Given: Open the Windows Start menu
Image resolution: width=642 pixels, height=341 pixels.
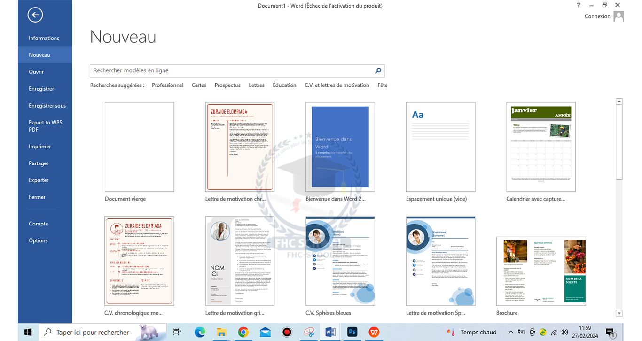Looking at the screenshot, I should click(x=28, y=332).
